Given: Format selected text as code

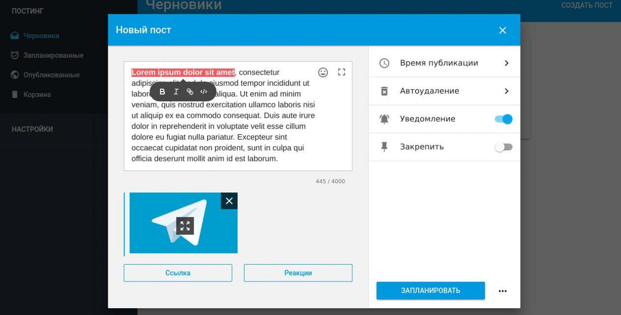Looking at the screenshot, I should coord(204,92).
